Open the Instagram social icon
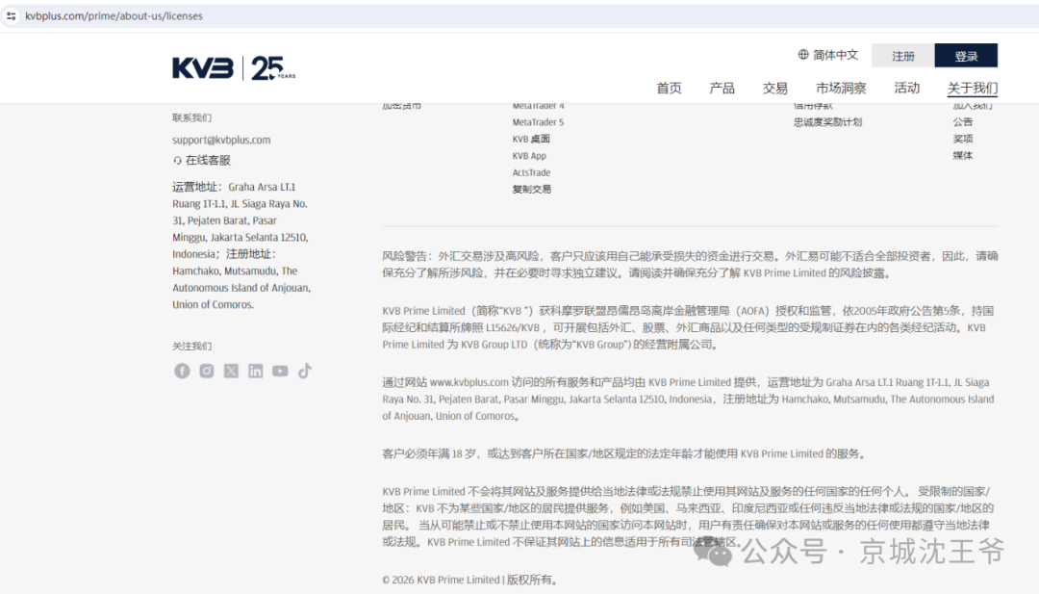Viewport: 1039px width, 594px height. [207, 371]
